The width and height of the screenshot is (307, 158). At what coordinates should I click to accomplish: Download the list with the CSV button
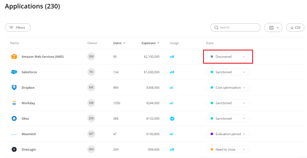coord(295,28)
